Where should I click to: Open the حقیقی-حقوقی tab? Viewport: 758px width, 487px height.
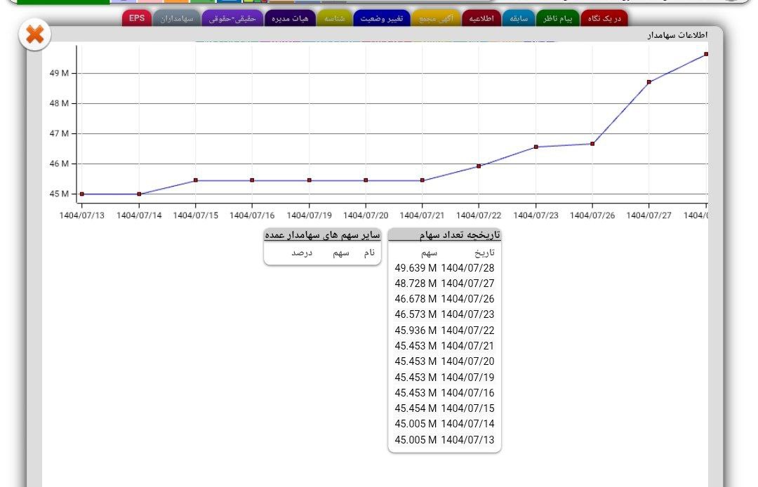click(232, 19)
